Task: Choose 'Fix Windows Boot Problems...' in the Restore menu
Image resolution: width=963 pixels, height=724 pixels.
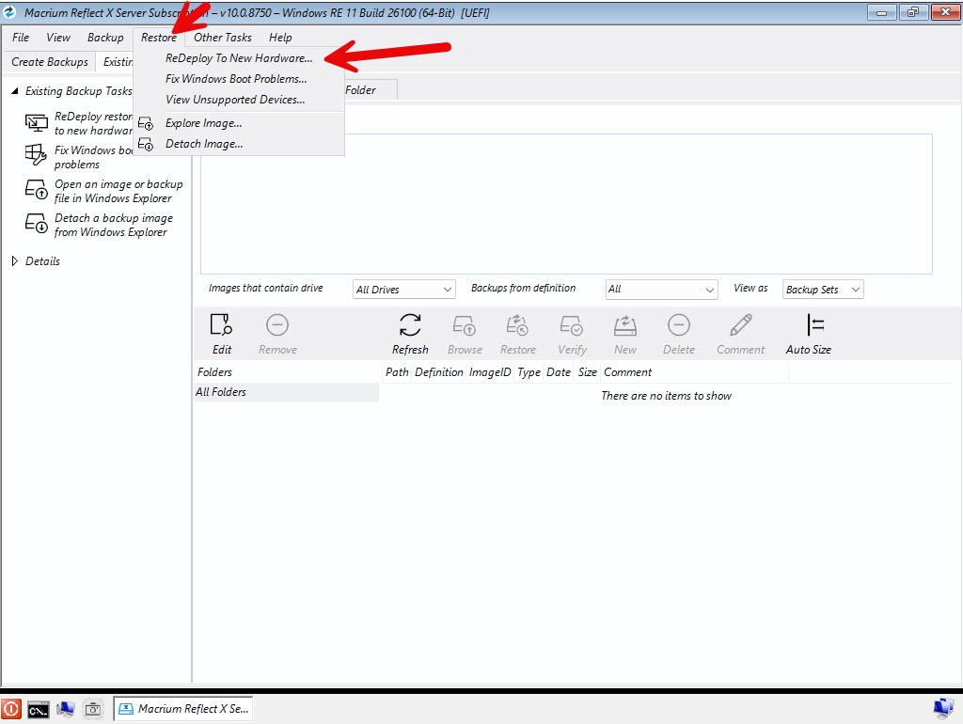Action: 236,79
